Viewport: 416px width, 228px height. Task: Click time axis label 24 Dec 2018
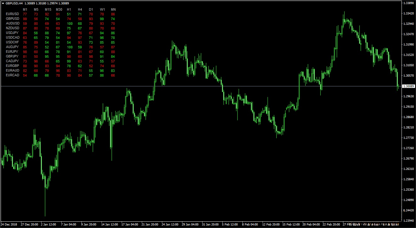point(8,225)
